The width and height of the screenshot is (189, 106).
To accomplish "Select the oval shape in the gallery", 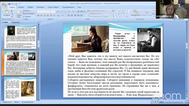I will pos(124,11).
